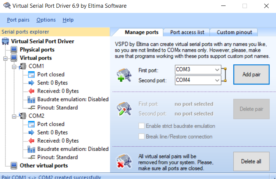This screenshot has height=179, width=276.
Task: Click the edit pair pencil connector icon
Action: coord(124,109)
